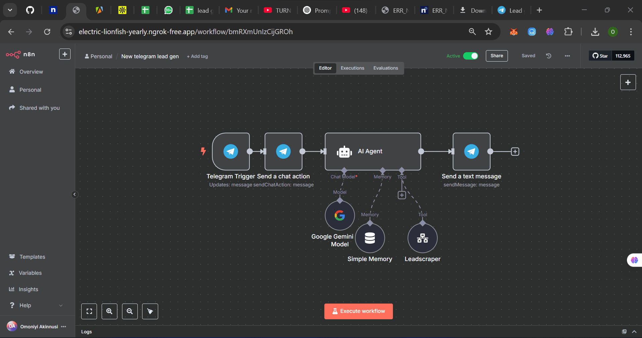Image resolution: width=642 pixels, height=338 pixels.
Task: Open the Send a text message node
Action: 471,152
